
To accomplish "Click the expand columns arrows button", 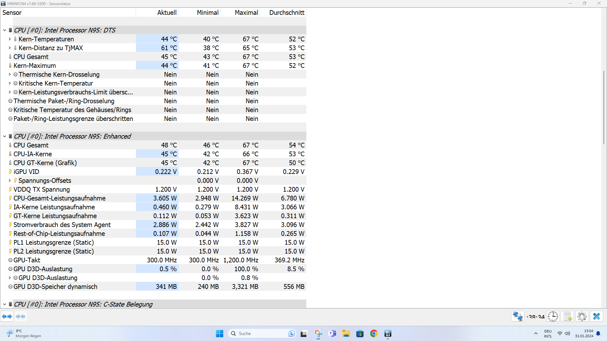I will pos(7,316).
